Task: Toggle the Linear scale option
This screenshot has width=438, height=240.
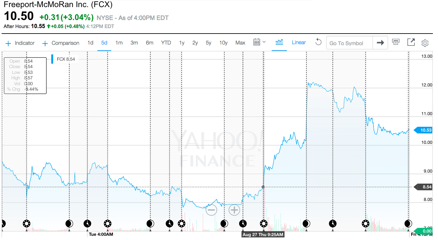Action: [299, 43]
